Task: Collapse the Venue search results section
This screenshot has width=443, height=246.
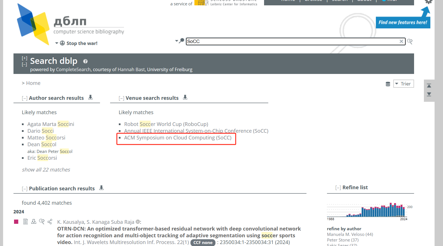Action: (121, 98)
